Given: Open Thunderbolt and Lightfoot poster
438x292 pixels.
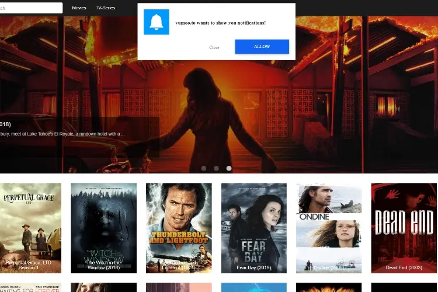Looking at the screenshot, I should tap(179, 228).
